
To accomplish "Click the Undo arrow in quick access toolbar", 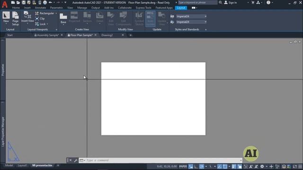I will [x=51, y=2].
